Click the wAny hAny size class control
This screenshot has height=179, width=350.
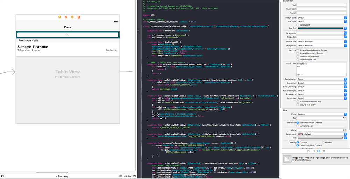[62, 176]
